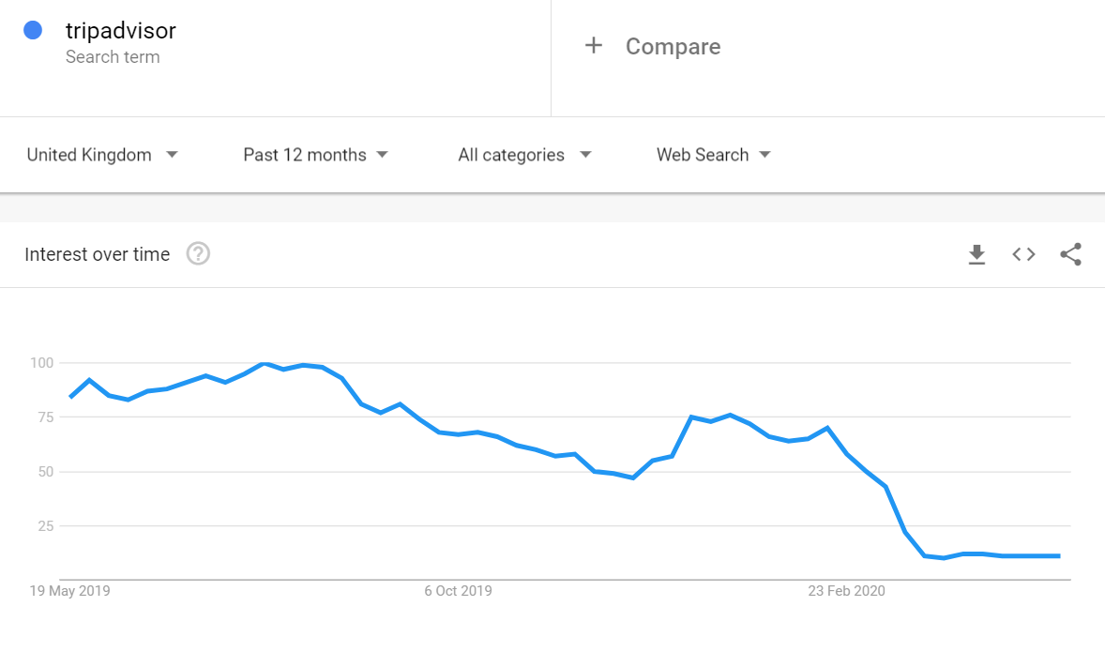Image resolution: width=1105 pixels, height=667 pixels.
Task: Click the 23 Feb 2020 axis label
Action: (846, 591)
